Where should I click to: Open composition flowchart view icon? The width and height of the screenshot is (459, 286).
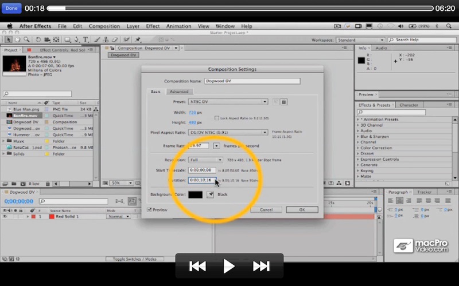[x=339, y=183]
